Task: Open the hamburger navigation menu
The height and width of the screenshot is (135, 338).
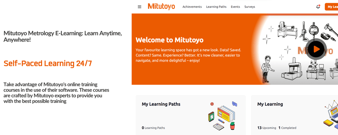Action: (139, 7)
